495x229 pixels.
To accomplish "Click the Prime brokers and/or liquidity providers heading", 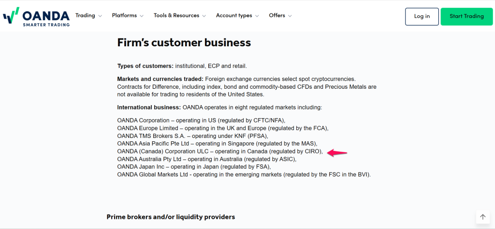I will pos(171,217).
